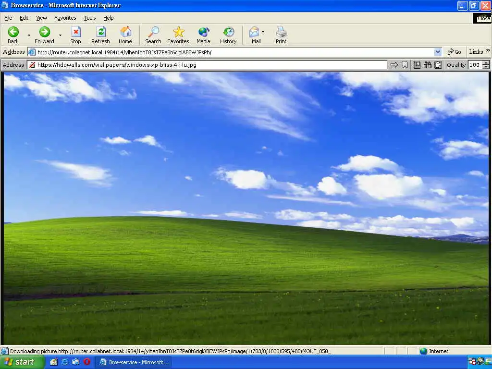Click the Links toolbar label
The image size is (492, 369).
pos(476,52)
